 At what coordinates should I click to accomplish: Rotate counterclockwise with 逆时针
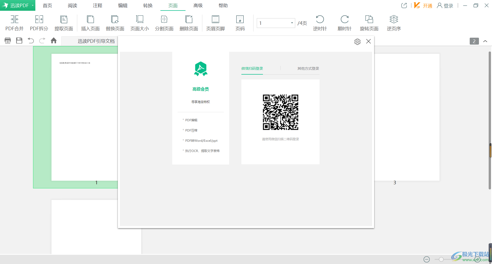[x=320, y=23]
